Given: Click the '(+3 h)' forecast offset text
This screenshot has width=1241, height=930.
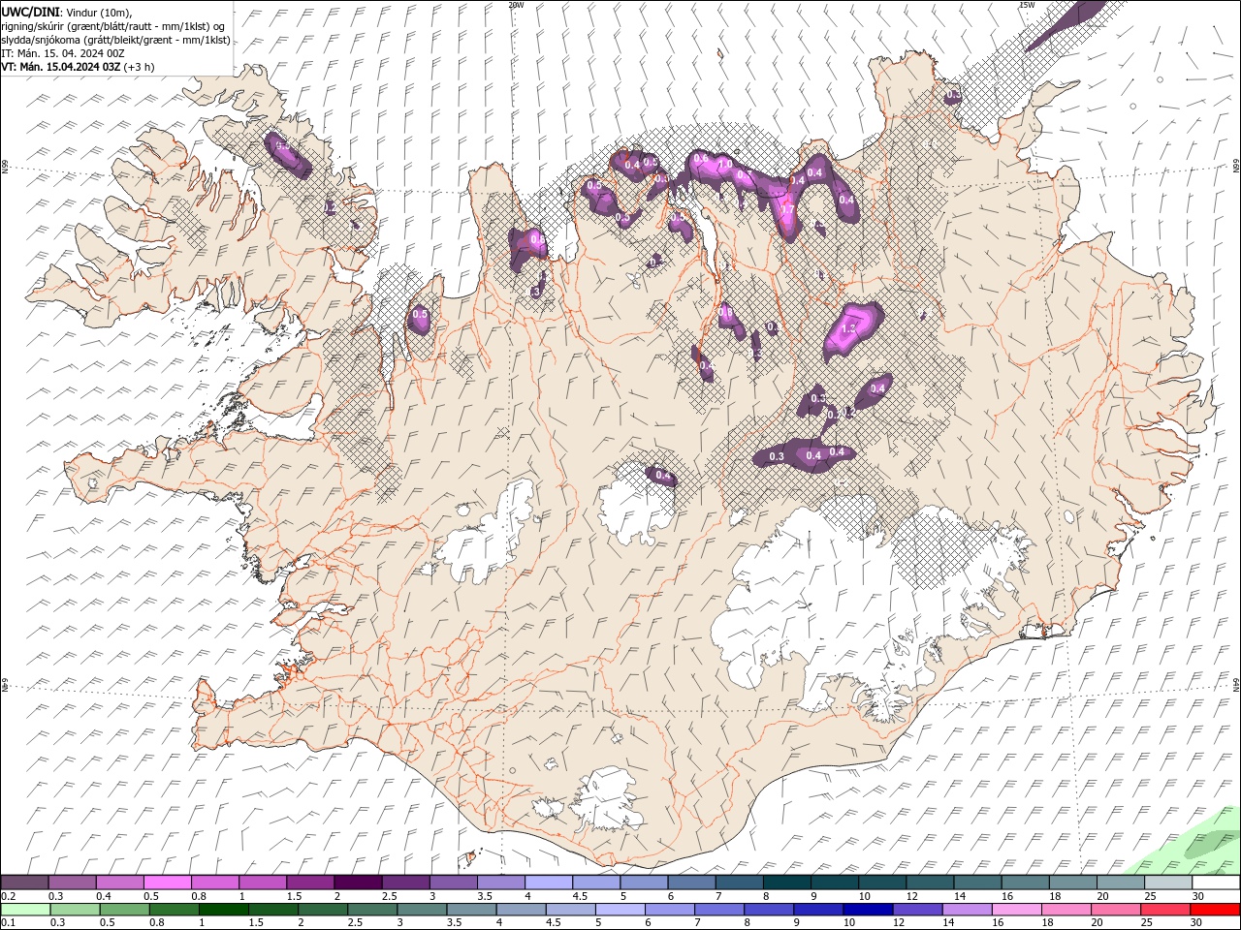Looking at the screenshot, I should point(140,67).
